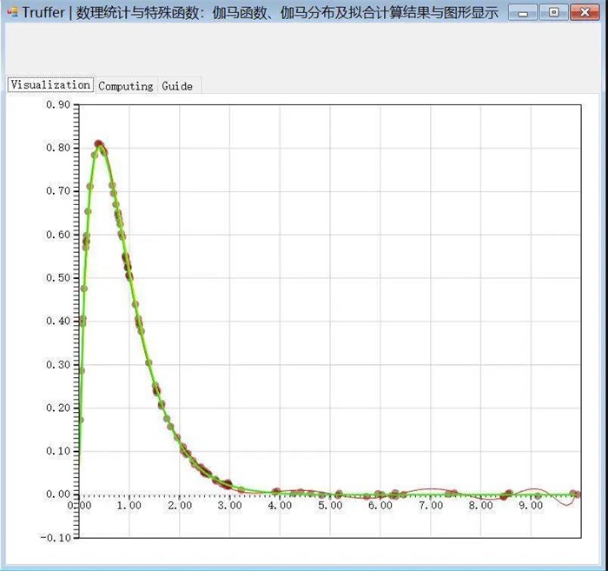Minimize the Truffer window
Image resolution: width=608 pixels, height=571 pixels.
pyautogui.click(x=523, y=12)
